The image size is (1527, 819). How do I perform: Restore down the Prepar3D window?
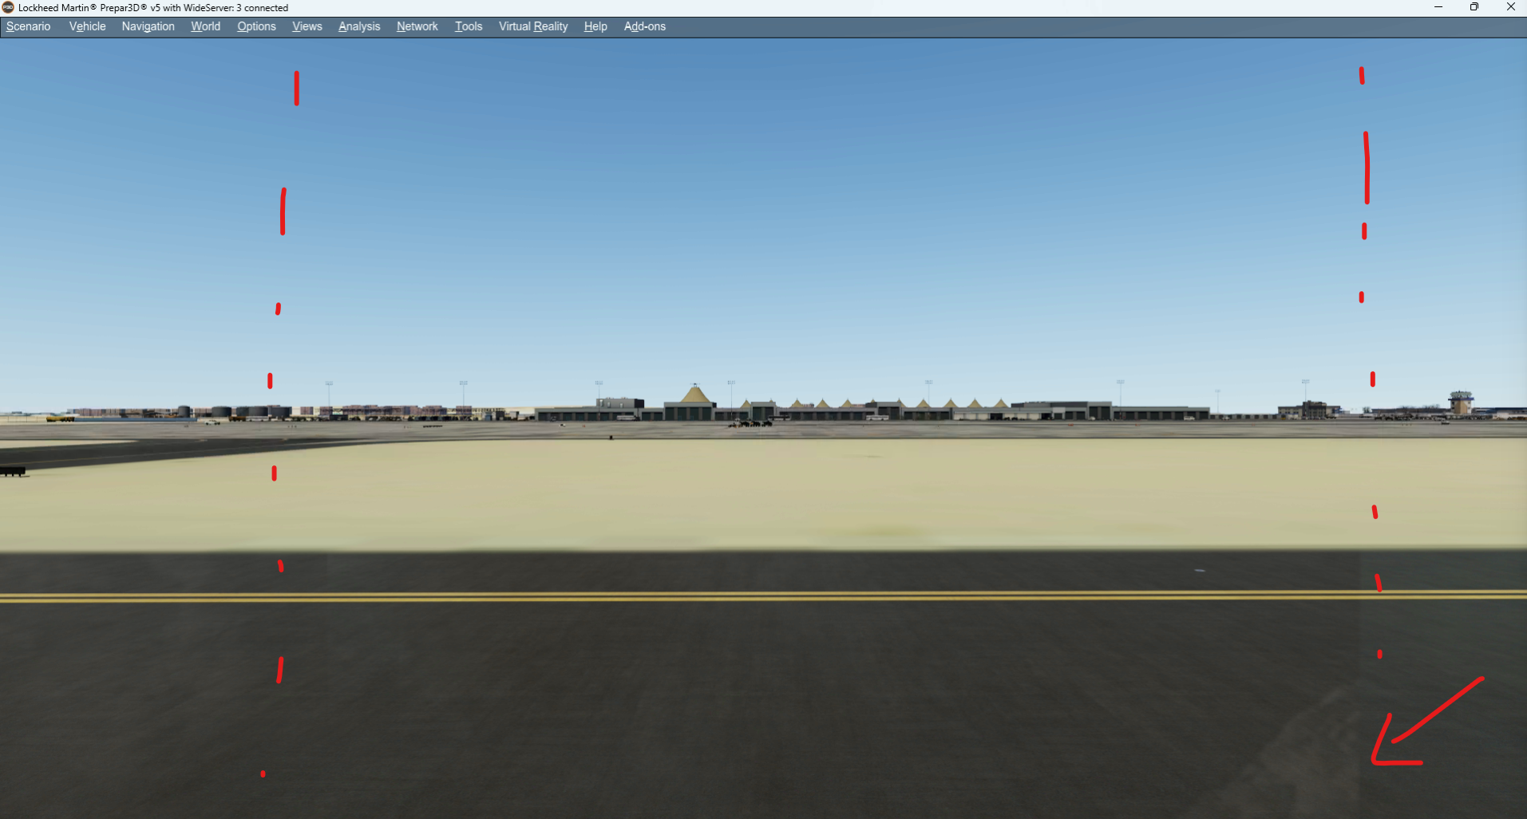coord(1474,7)
